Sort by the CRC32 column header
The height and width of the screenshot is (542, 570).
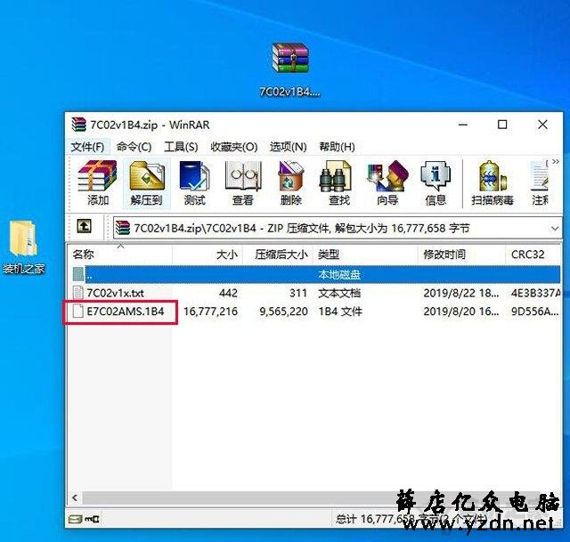[533, 255]
